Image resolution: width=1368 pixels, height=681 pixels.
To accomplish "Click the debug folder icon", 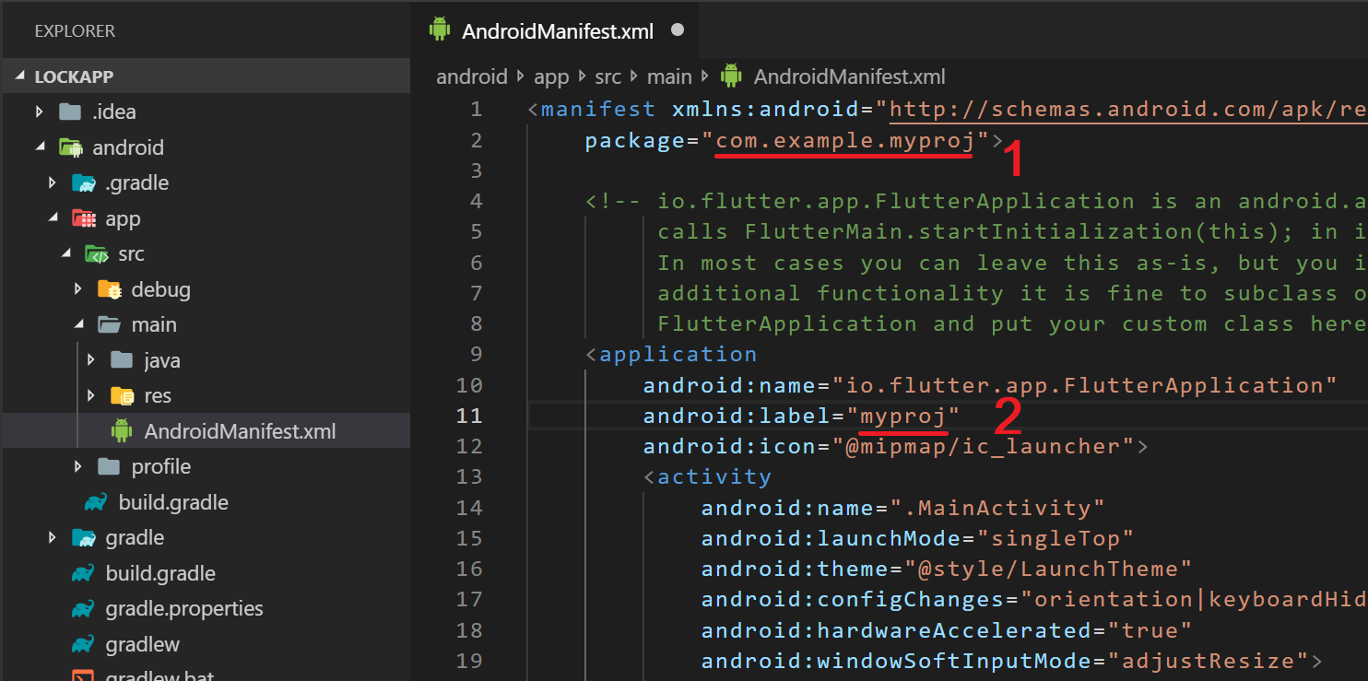I will [x=109, y=289].
